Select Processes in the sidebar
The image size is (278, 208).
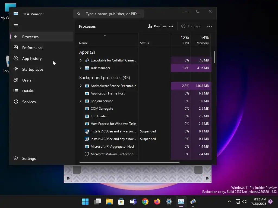point(42,37)
